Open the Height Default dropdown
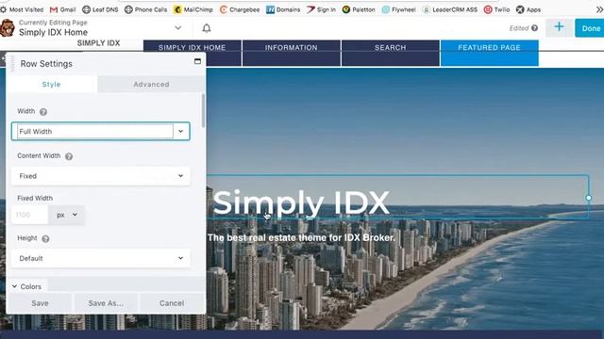This screenshot has height=339, width=604. [x=101, y=258]
